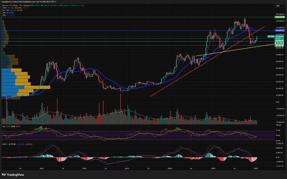The width and height of the screenshot is (287, 179).
Task: Select the first SMA legend entry
Action: (x=4, y=12)
